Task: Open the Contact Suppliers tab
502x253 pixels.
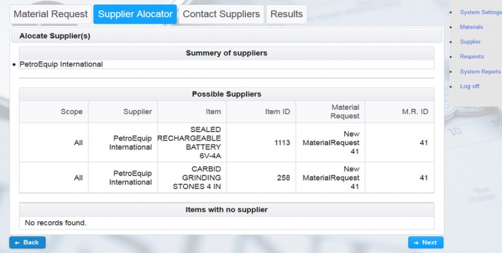Action: tap(221, 14)
